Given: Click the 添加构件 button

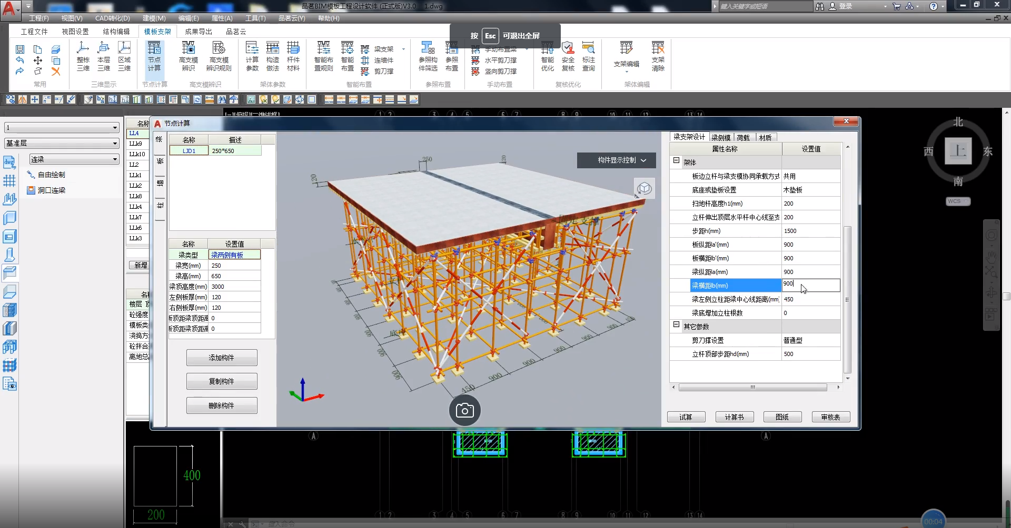Looking at the screenshot, I should tap(221, 358).
